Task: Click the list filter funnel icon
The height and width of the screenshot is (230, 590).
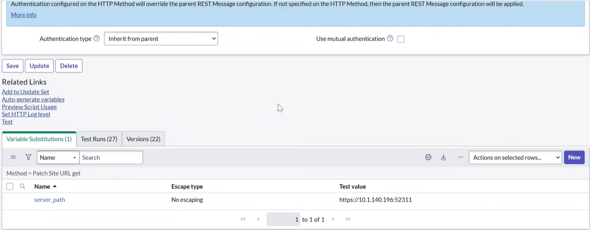Action: (28, 157)
